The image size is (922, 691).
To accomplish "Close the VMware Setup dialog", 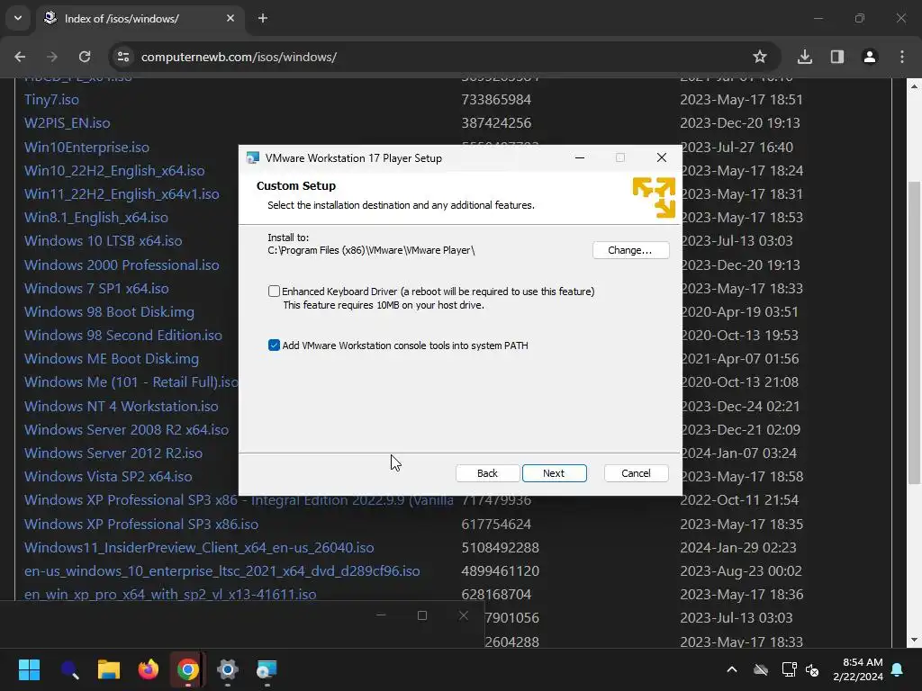I will [662, 157].
